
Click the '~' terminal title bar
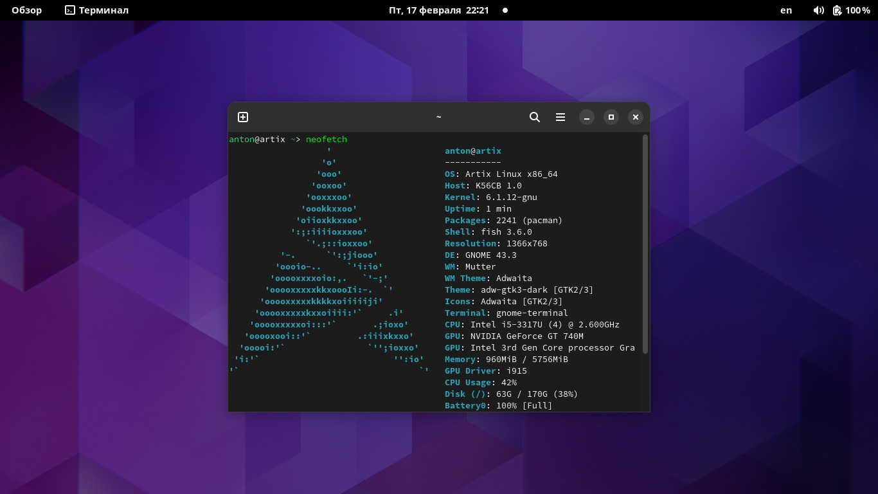coord(438,117)
